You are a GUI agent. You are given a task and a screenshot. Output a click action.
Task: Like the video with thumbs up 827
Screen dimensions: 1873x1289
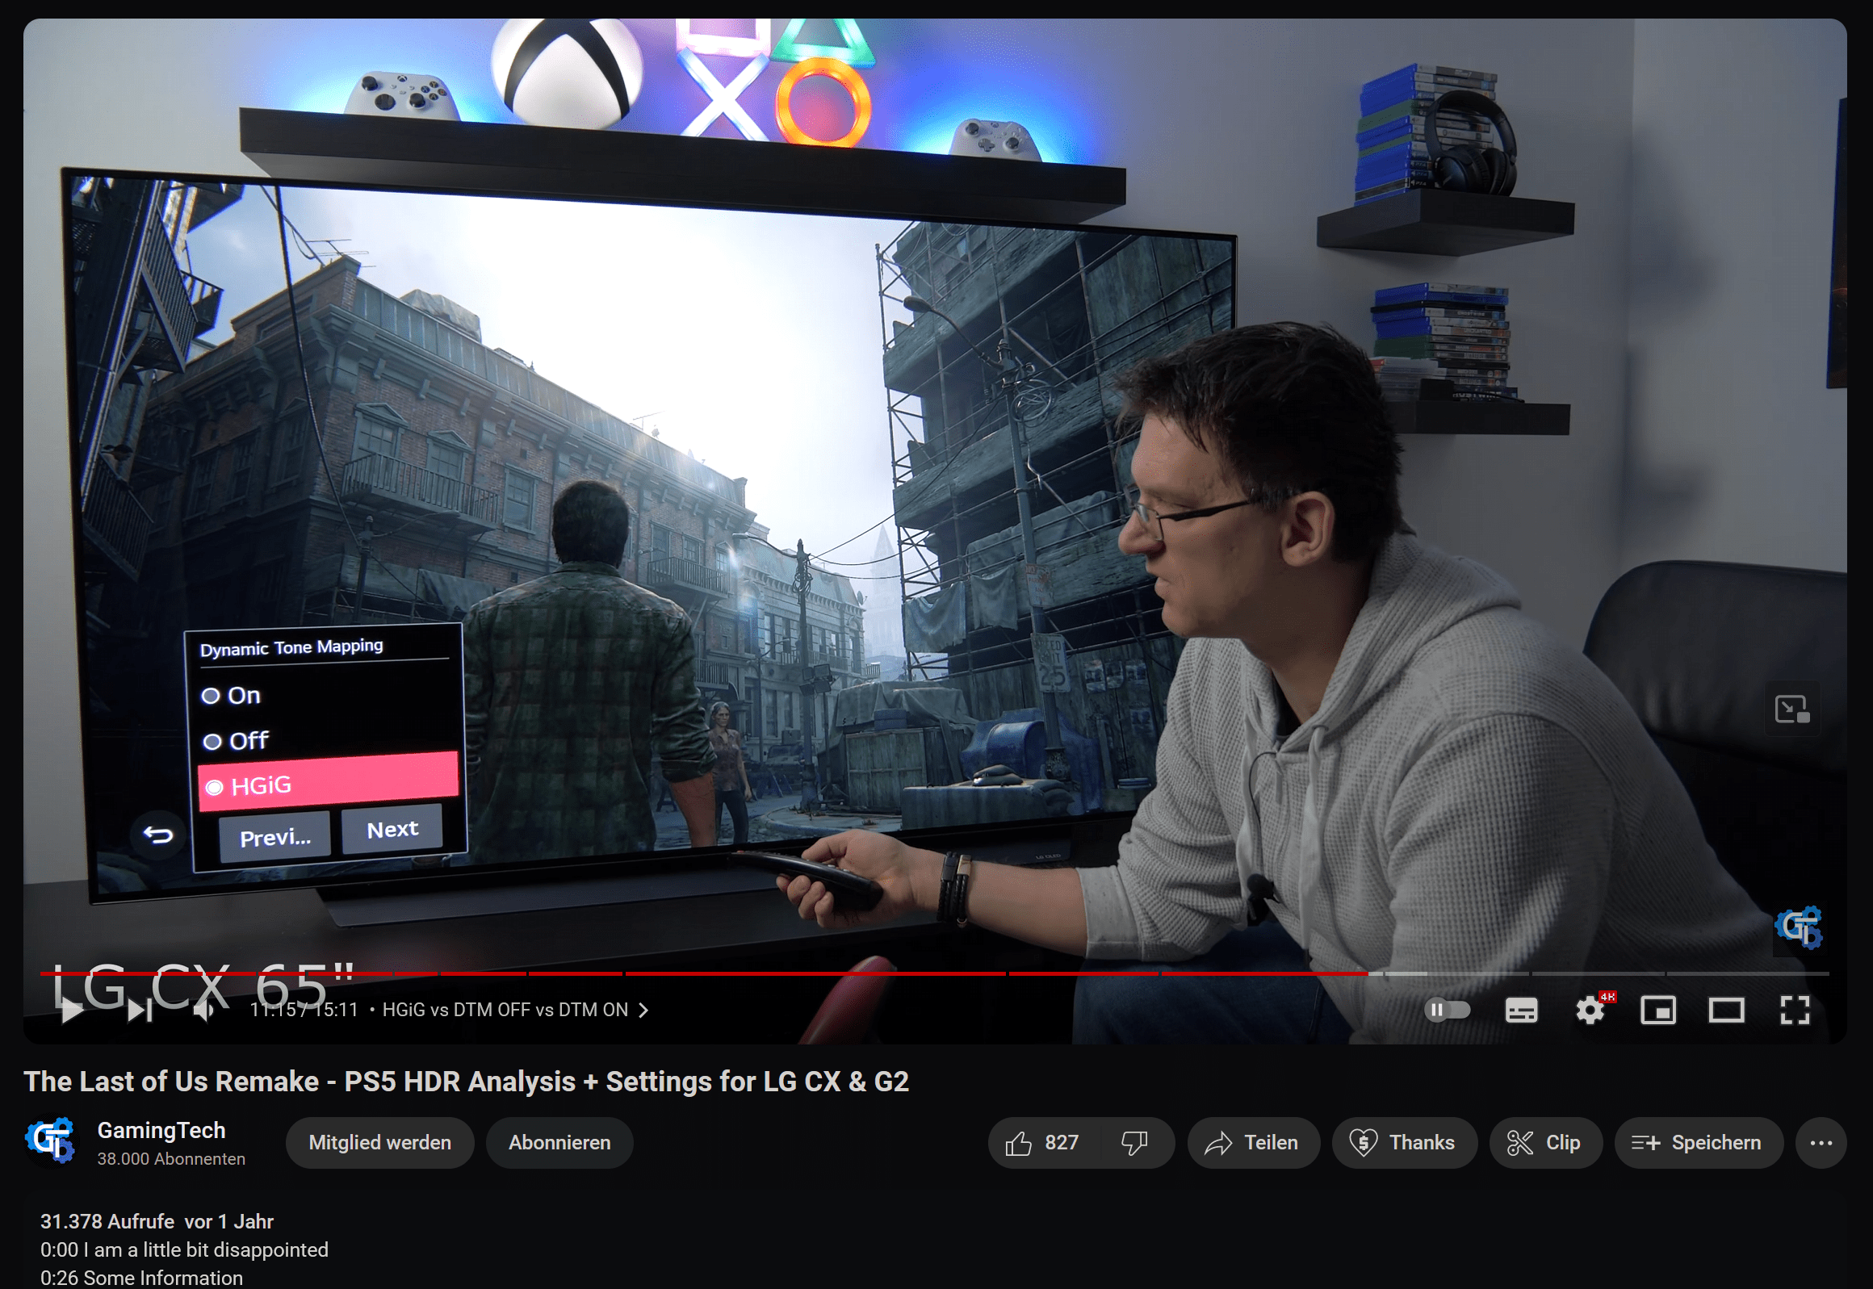1042,1142
